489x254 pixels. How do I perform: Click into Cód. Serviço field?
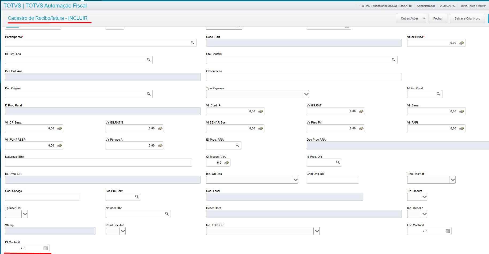[42, 197]
